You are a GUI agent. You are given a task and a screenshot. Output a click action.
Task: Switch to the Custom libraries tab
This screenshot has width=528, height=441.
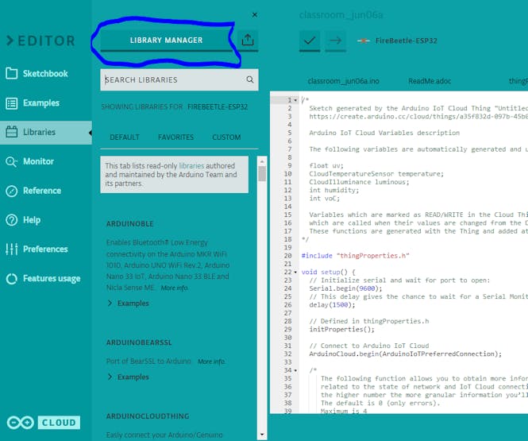[x=226, y=137]
